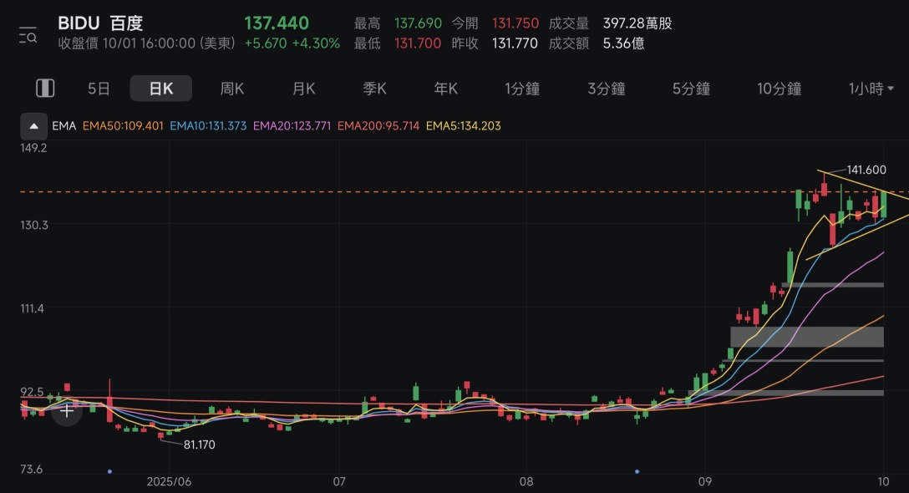Viewport: 909px width, 493px height.
Task: Select the 季K quarterly view
Action: tap(373, 88)
